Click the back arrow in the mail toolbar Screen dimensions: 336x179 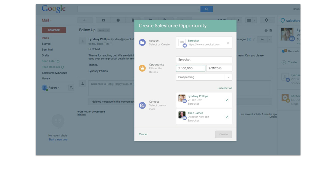(85, 20)
